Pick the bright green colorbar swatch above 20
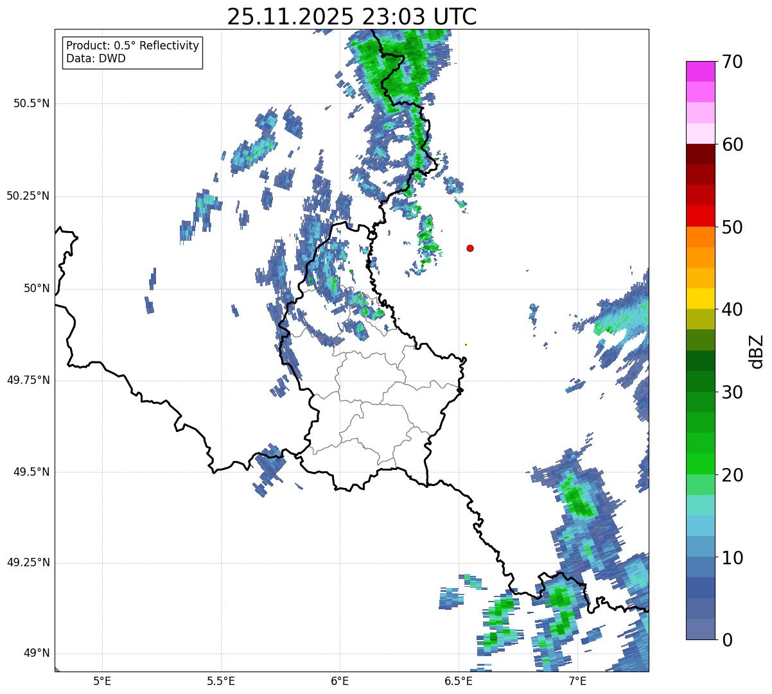The width and height of the screenshot is (772, 694). tap(701, 464)
